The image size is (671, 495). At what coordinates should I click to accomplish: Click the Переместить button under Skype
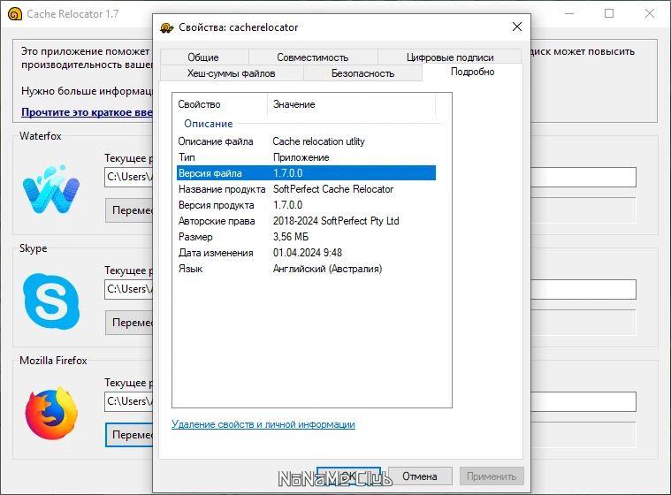click(x=129, y=322)
